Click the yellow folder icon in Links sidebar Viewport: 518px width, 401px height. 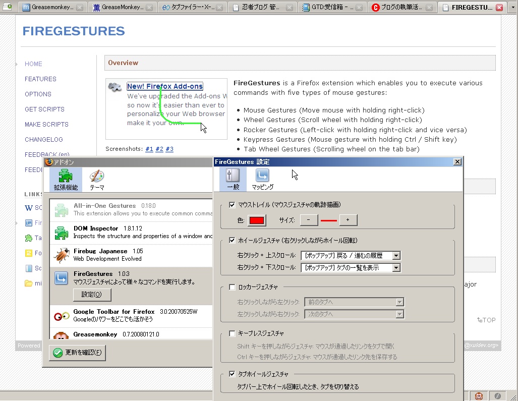(x=29, y=283)
